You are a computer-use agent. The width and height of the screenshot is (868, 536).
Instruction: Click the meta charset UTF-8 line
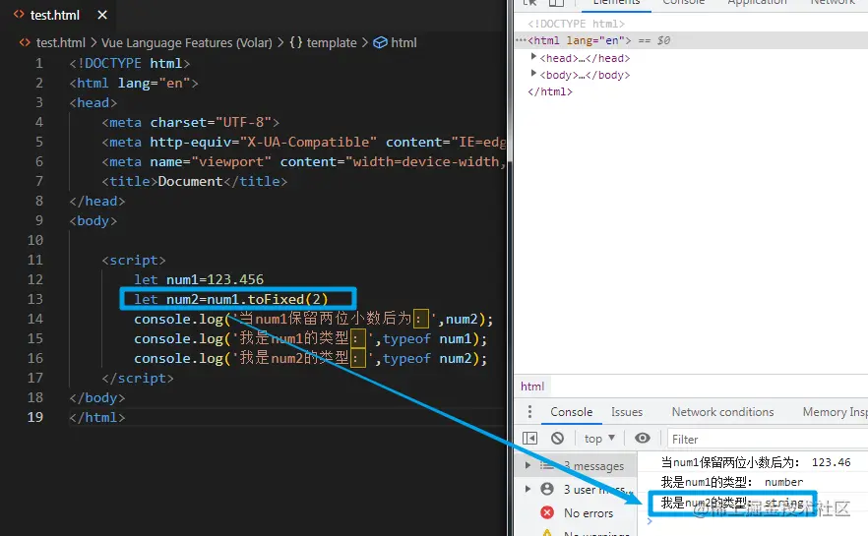pos(191,122)
